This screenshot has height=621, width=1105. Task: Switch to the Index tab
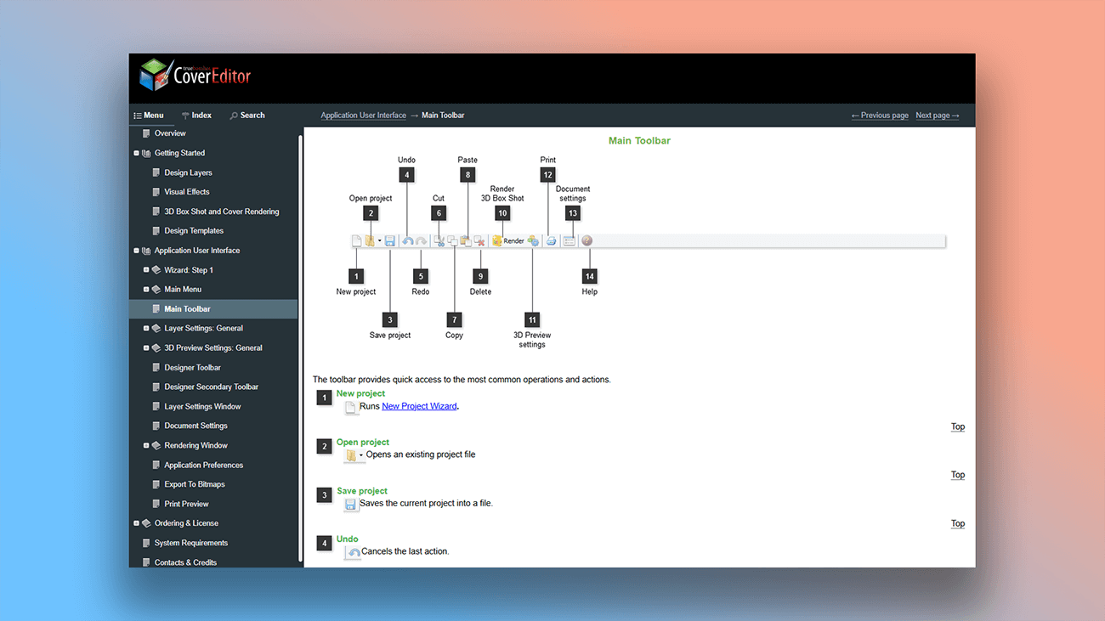[x=196, y=115]
